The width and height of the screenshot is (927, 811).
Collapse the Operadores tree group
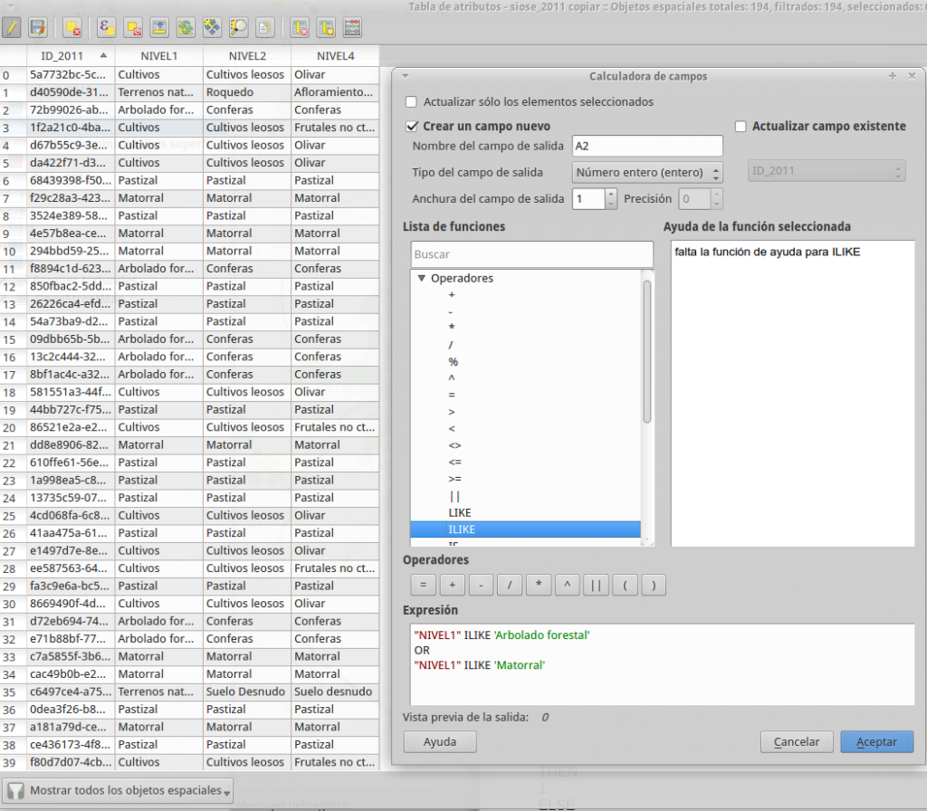tap(422, 278)
